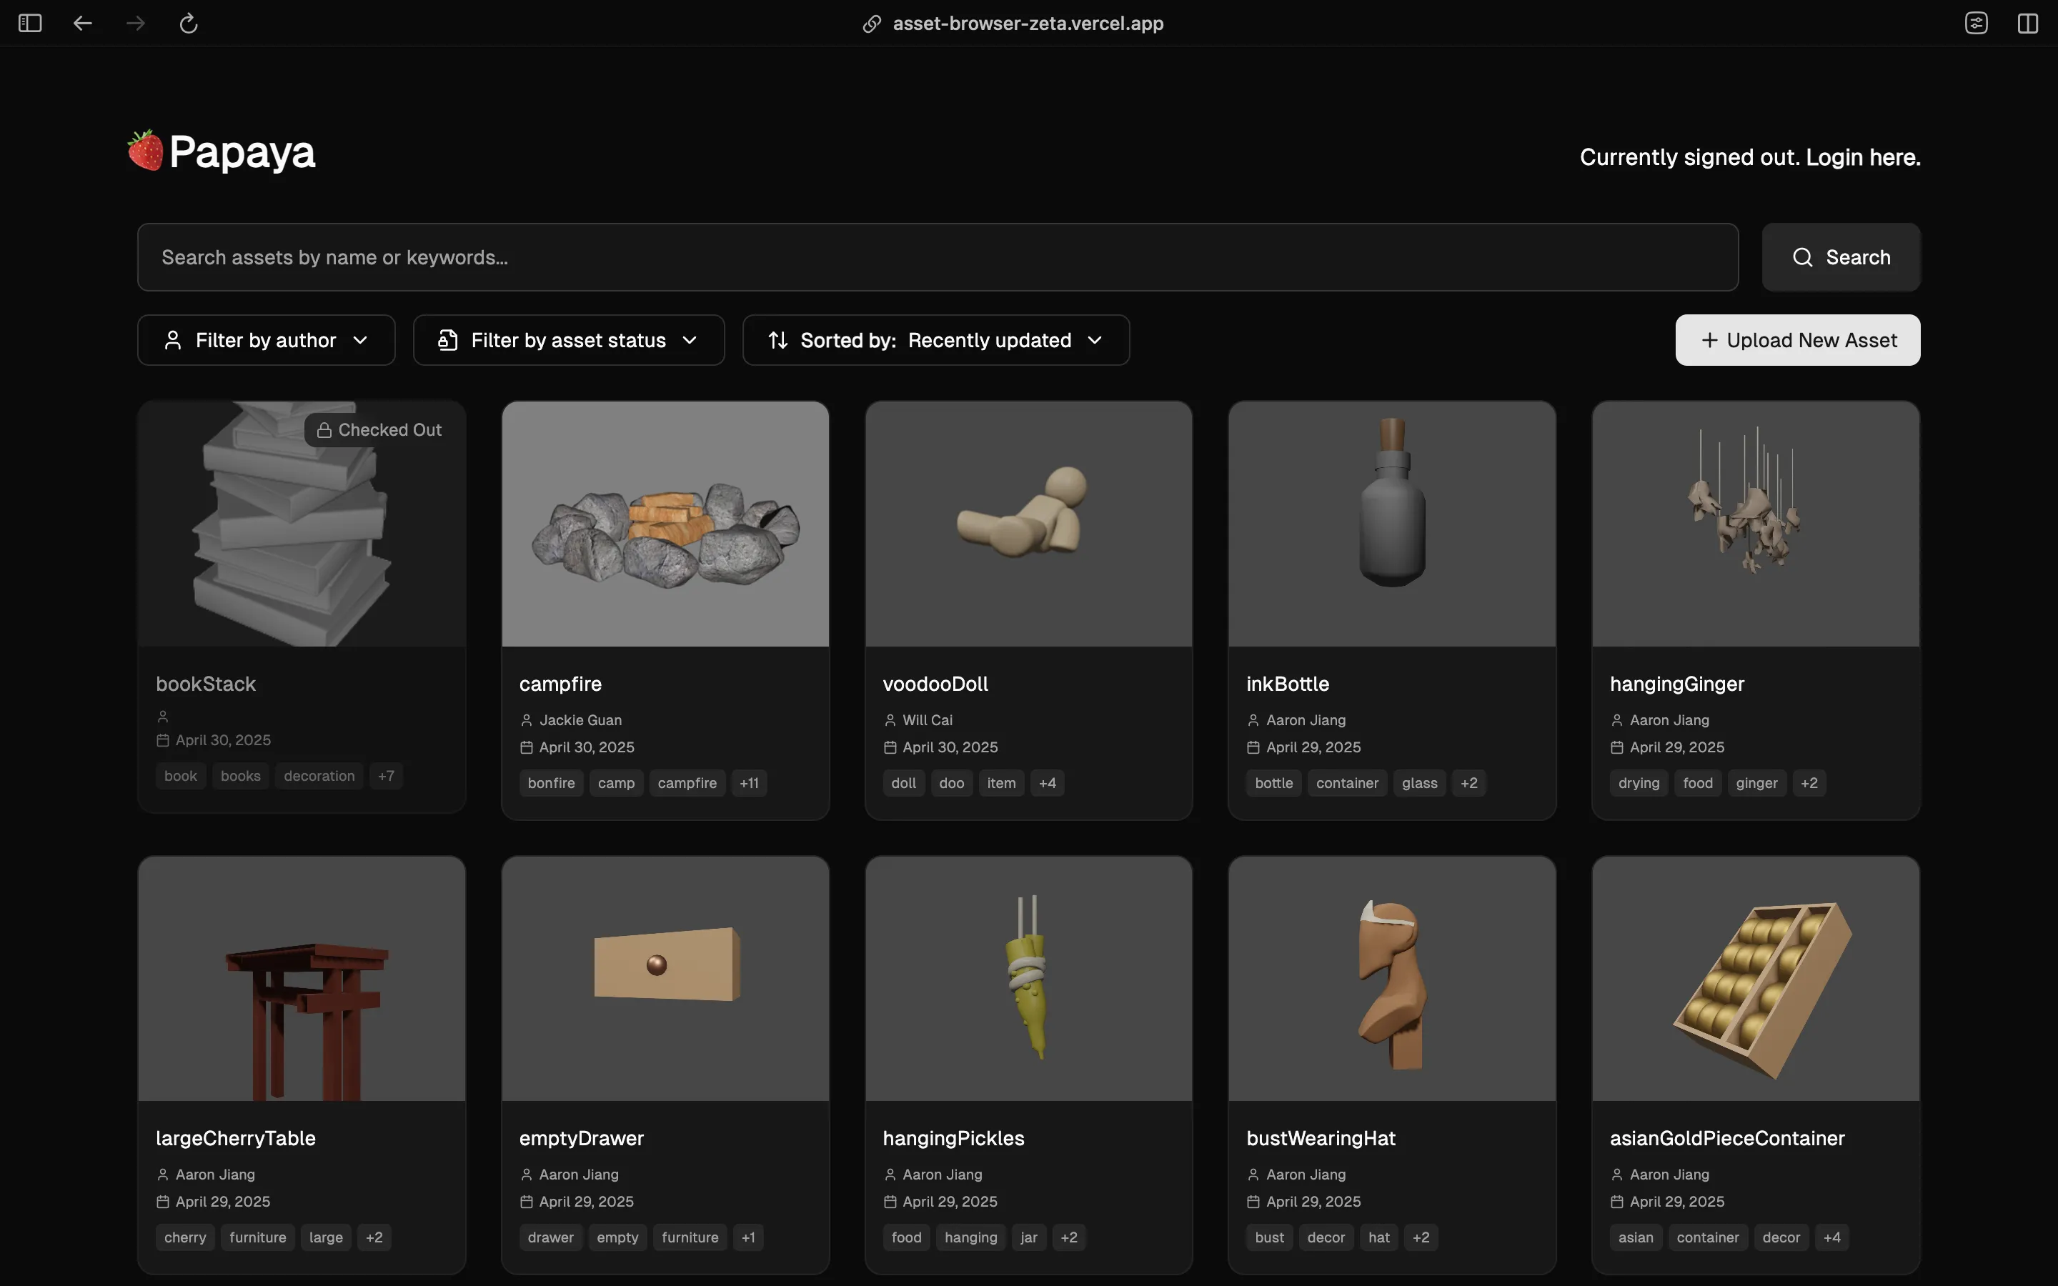Click the author icon next to Jackie Guan

(x=527, y=719)
